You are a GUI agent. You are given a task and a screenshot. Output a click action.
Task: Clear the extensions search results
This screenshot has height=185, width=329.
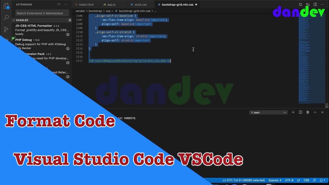(59, 4)
